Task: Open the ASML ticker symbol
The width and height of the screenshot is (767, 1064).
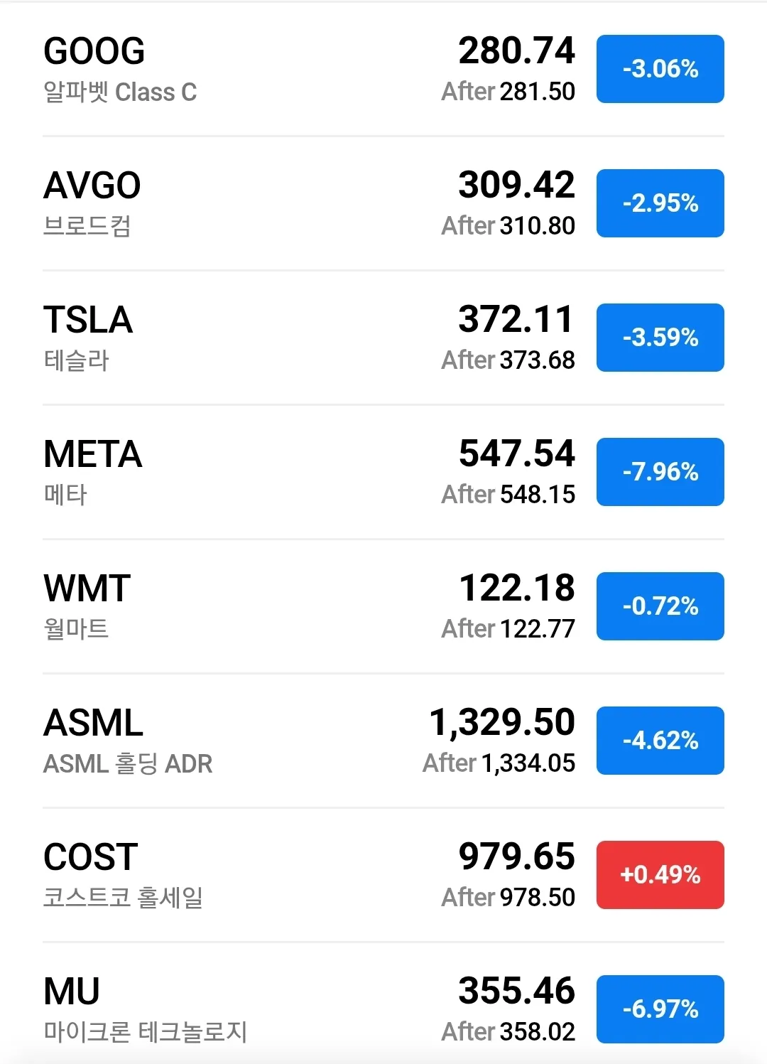Action: (x=93, y=723)
